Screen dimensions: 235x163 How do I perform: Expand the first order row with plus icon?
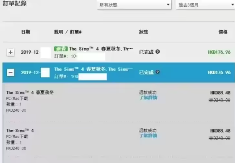(x=10, y=52)
